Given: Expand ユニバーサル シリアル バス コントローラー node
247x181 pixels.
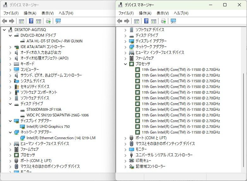Looking at the screenshot, I should tap(125, 155).
